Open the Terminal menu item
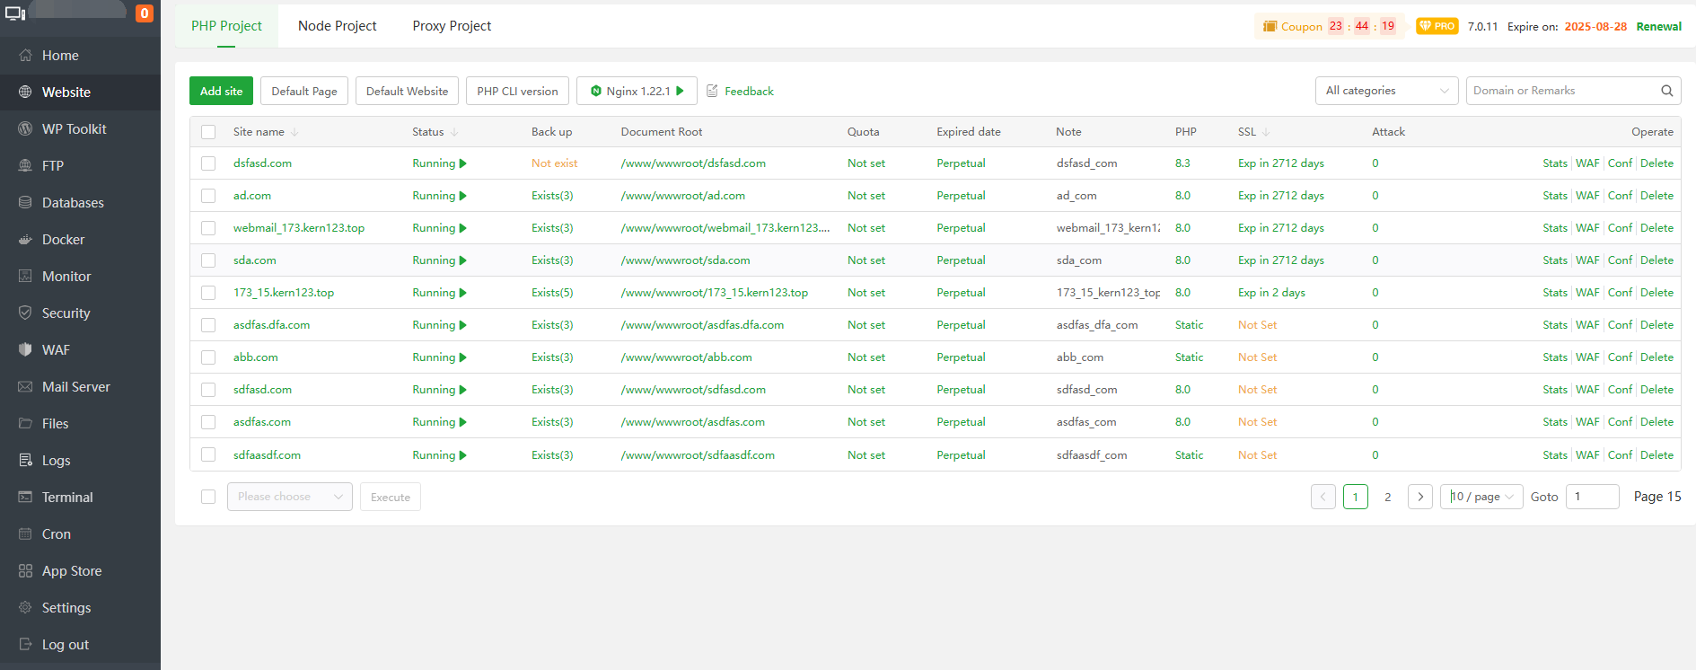Viewport: 1696px width, 670px height. point(80,497)
